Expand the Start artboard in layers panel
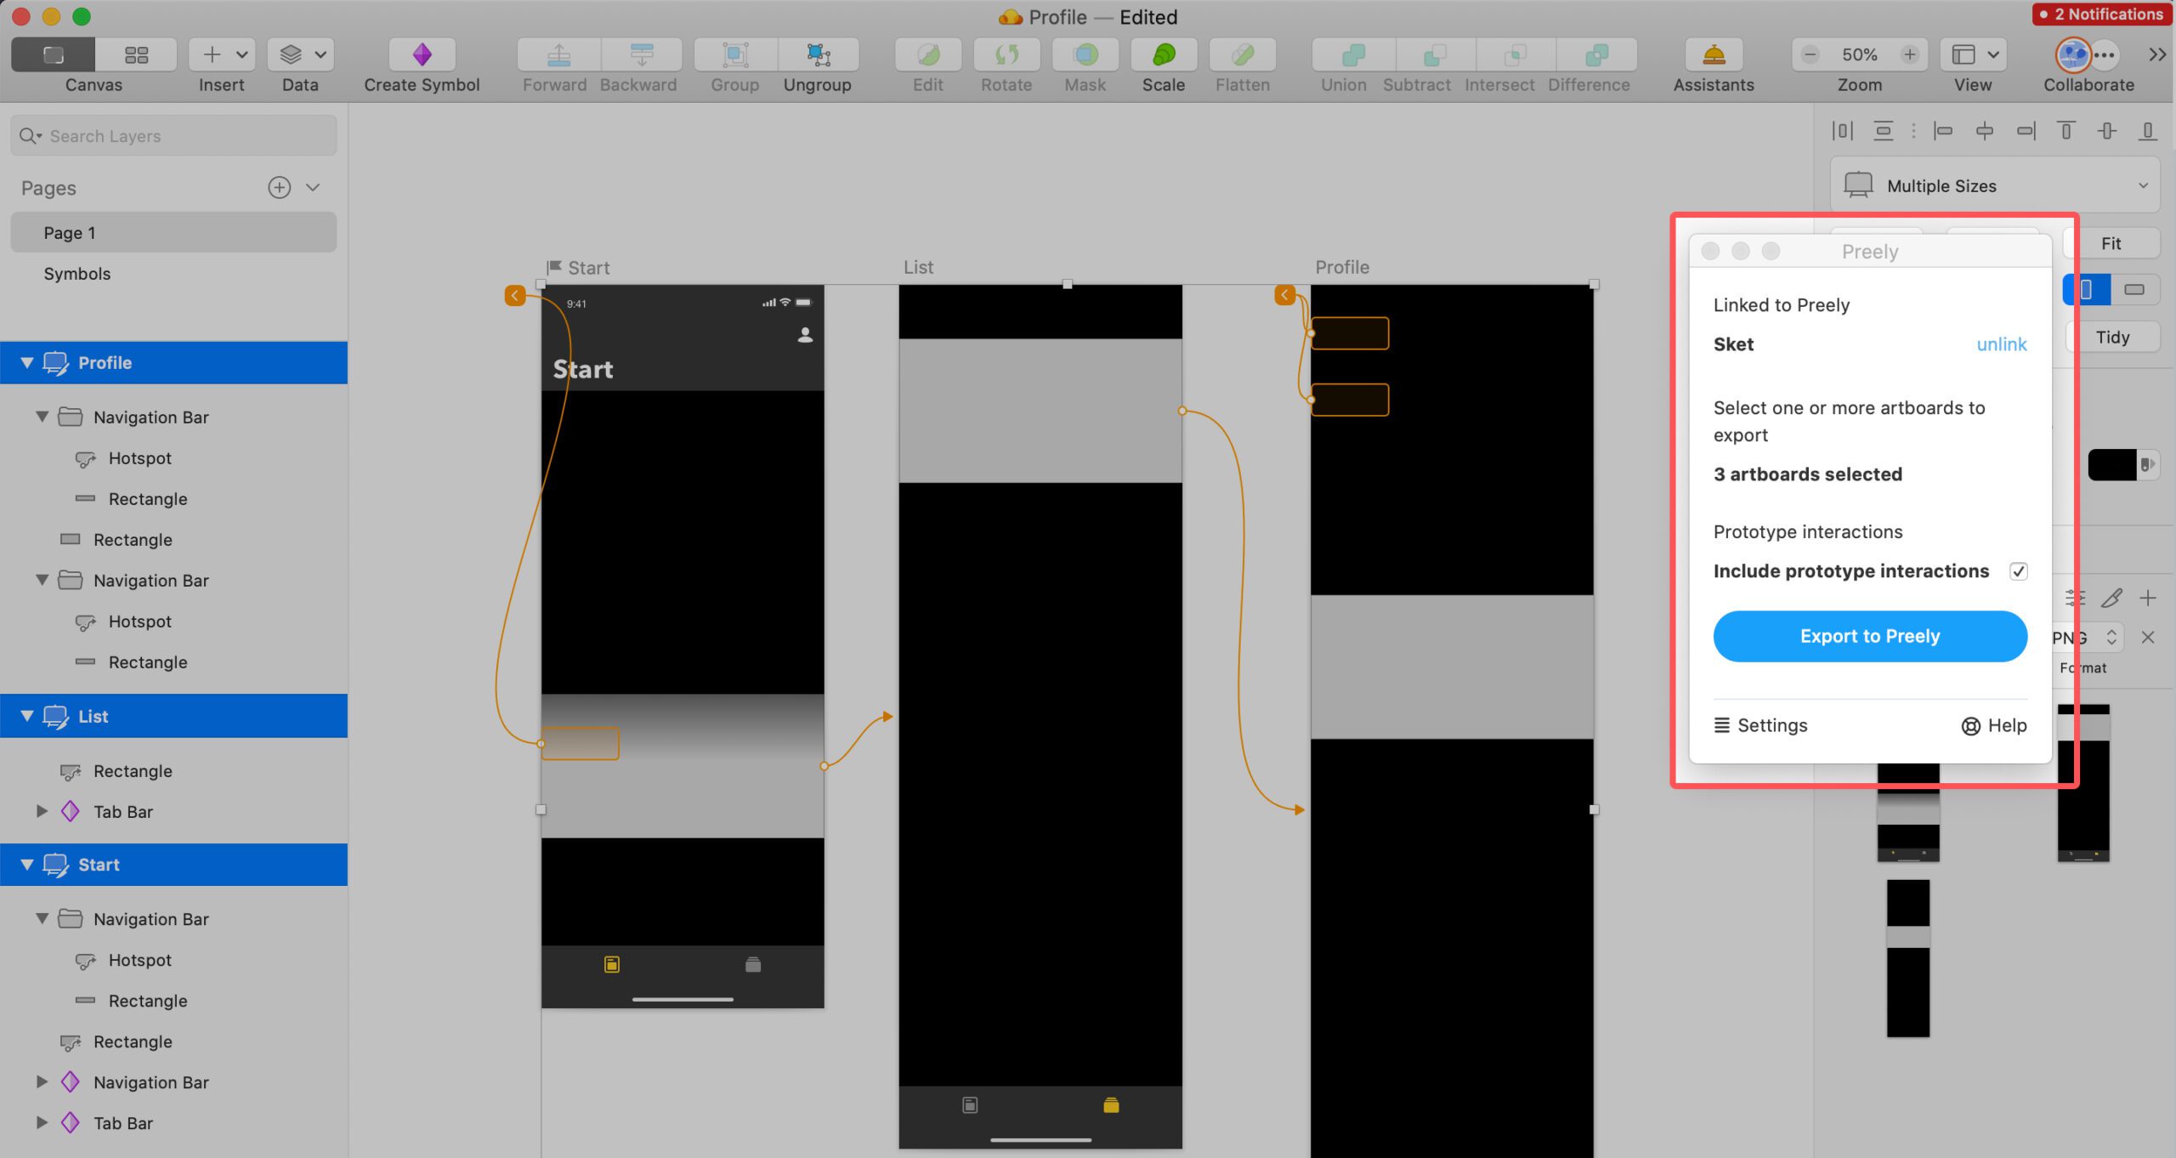The width and height of the screenshot is (2176, 1158). point(25,864)
